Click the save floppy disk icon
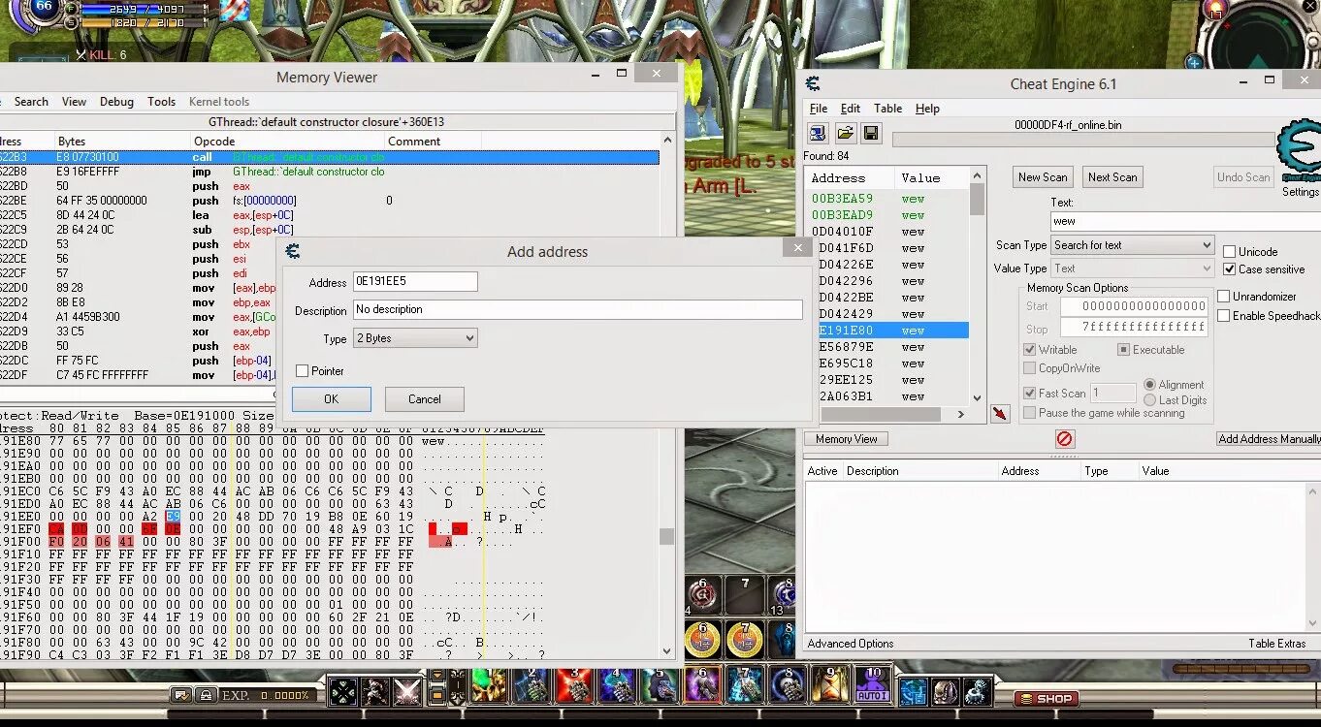This screenshot has height=727, width=1321. tap(871, 133)
